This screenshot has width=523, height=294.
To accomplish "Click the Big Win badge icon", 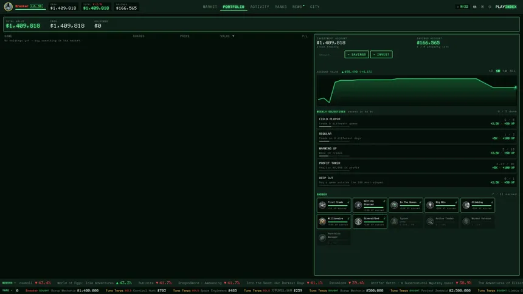I will [x=431, y=205].
